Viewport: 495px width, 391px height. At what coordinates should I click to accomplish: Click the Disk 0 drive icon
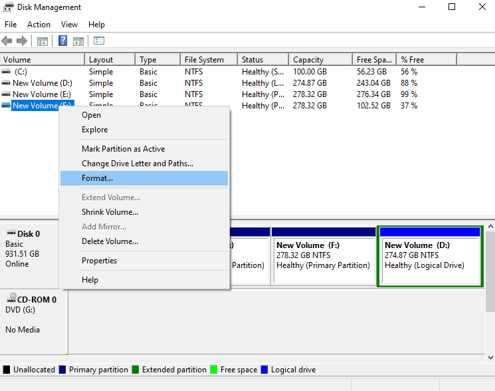coord(11,233)
